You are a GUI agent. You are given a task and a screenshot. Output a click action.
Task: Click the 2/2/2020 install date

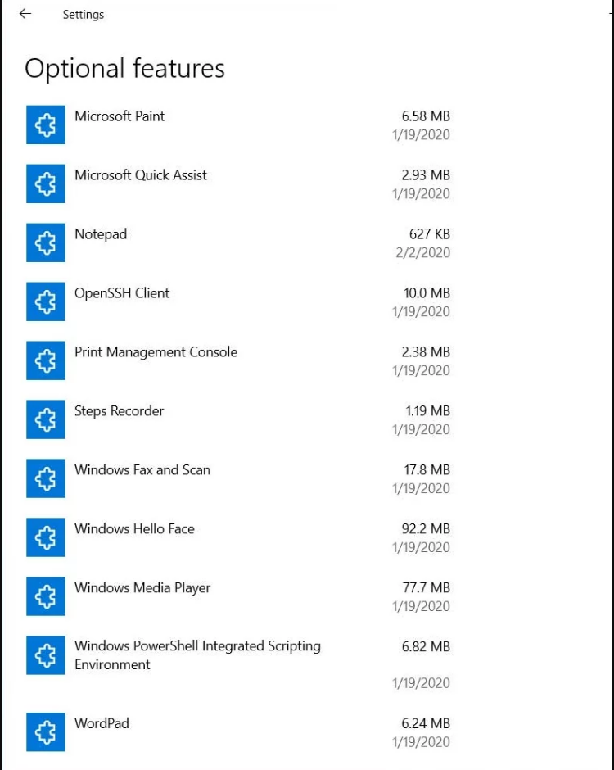(x=422, y=252)
